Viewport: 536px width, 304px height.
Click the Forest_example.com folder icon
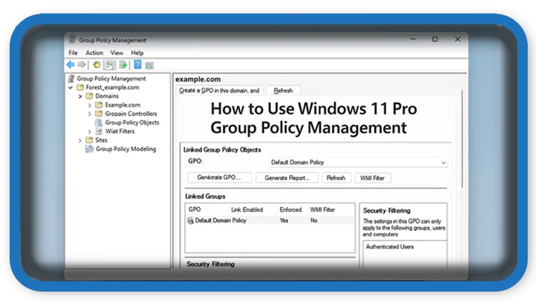click(80, 88)
